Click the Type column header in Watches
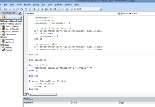Screen dimensions: 155x107 [137, 103]
